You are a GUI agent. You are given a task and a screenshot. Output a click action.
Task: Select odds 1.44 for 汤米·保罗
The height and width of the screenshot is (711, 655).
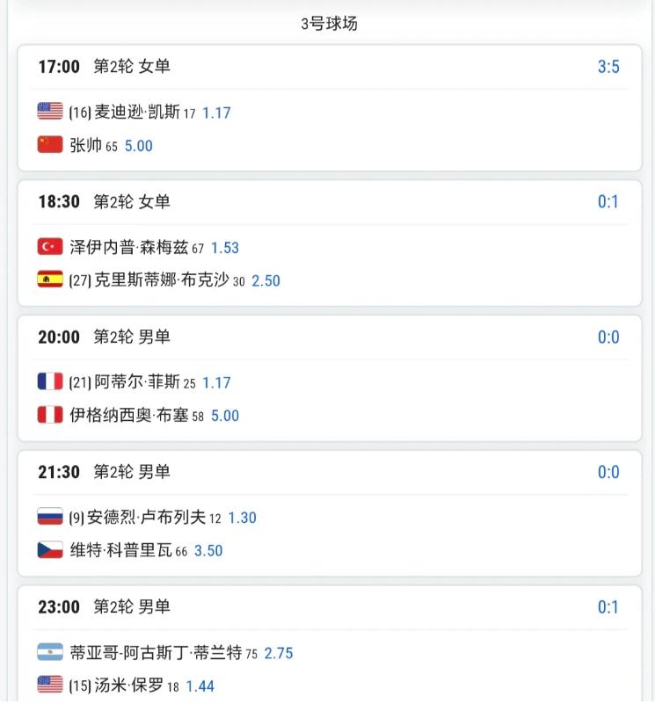coord(200,686)
